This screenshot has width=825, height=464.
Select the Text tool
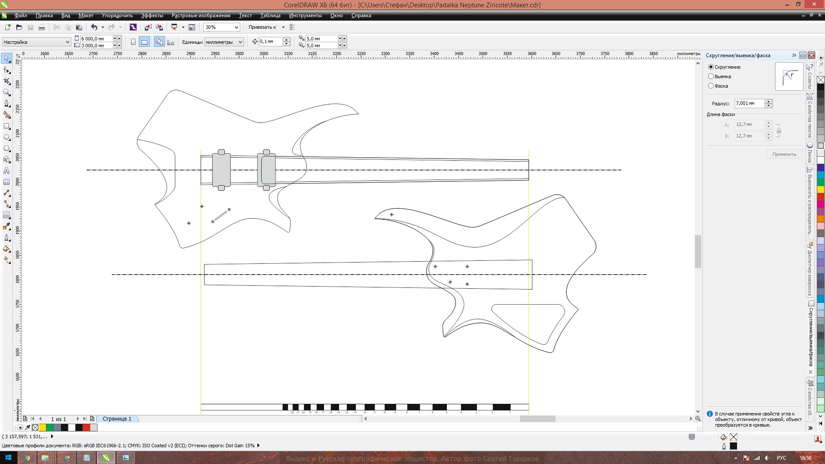coord(6,171)
